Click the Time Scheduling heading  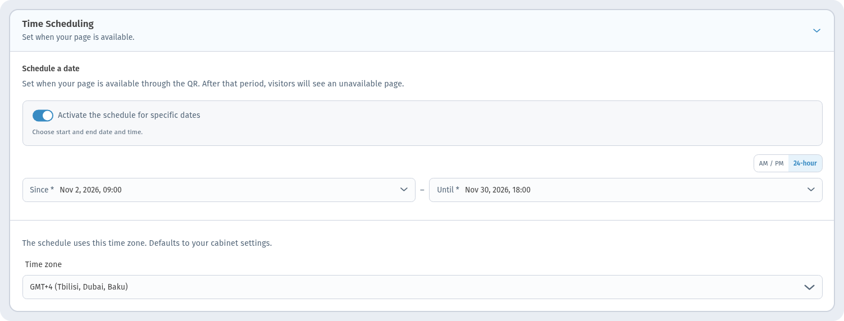pyautogui.click(x=58, y=24)
